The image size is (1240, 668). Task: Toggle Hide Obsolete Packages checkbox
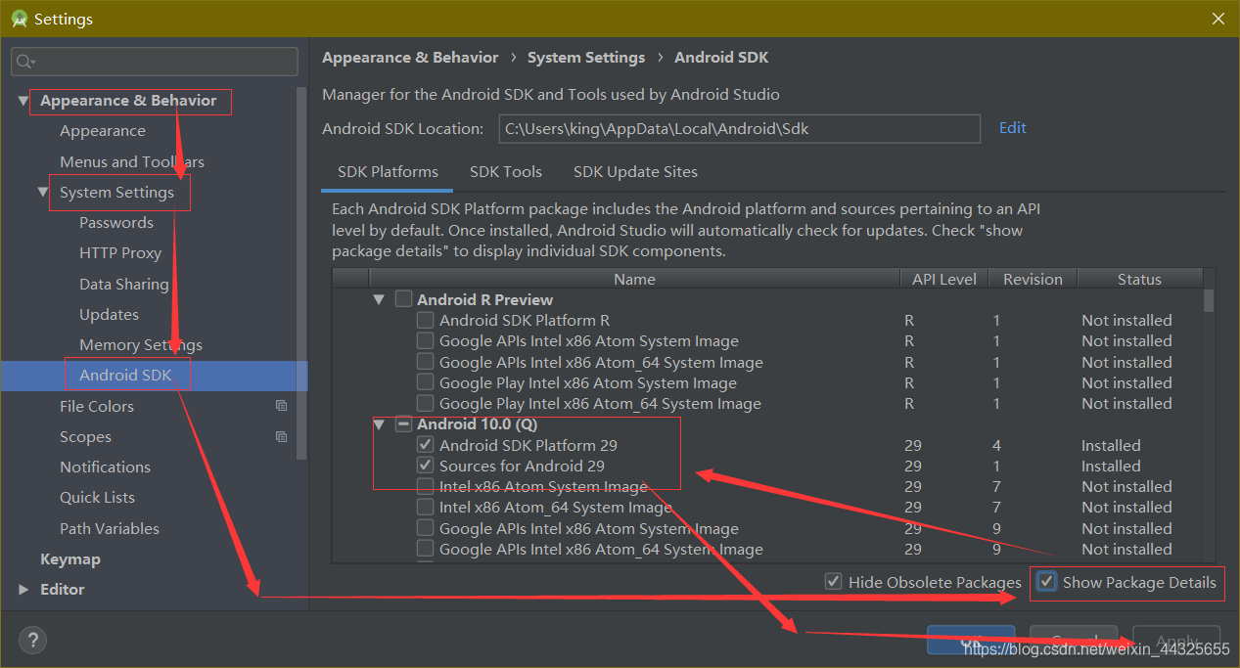833,582
